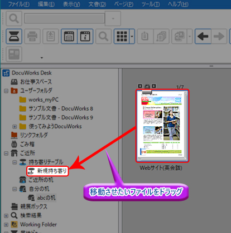Viewport: 231px width, 233px height.
Task: Select ご近所の机 in tree
Action: tap(41, 180)
